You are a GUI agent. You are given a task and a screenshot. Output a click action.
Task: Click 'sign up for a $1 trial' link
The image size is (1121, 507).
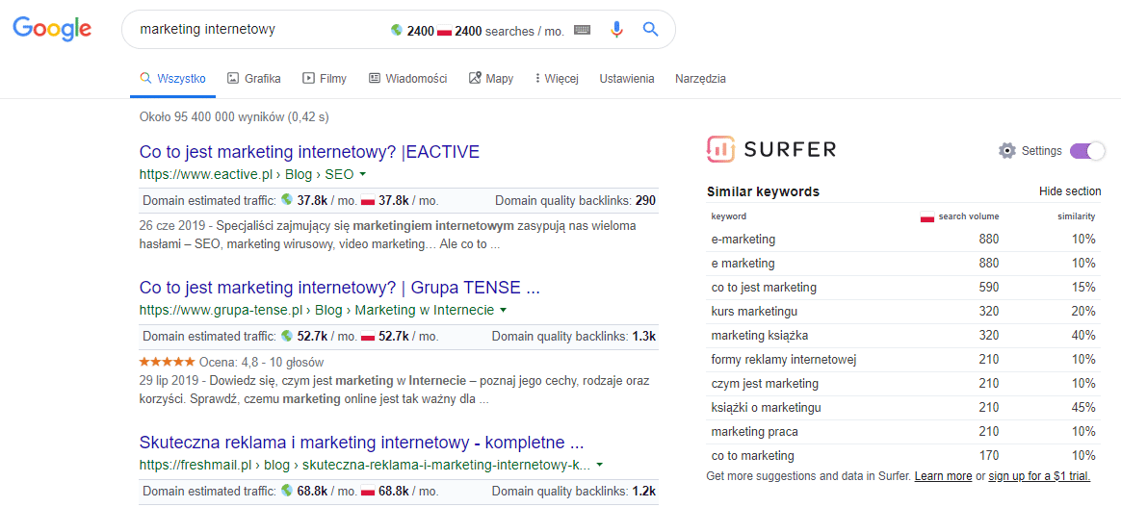coord(1039,476)
